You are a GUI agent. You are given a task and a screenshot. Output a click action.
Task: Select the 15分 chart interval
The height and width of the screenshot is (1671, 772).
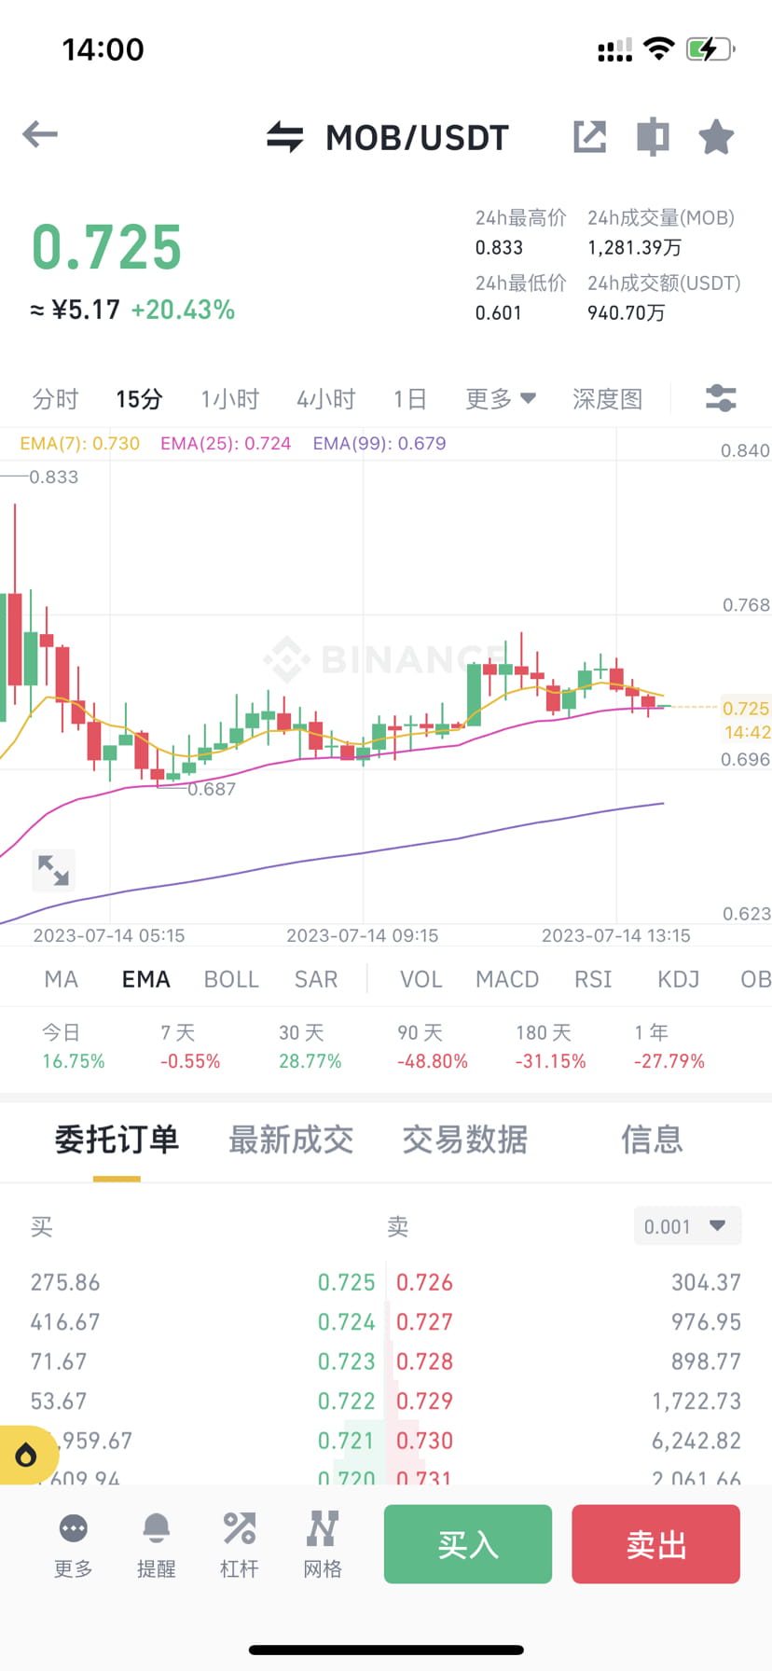pos(139,399)
